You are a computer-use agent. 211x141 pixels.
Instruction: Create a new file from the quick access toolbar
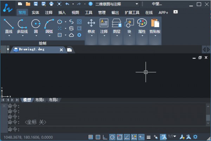20,4
